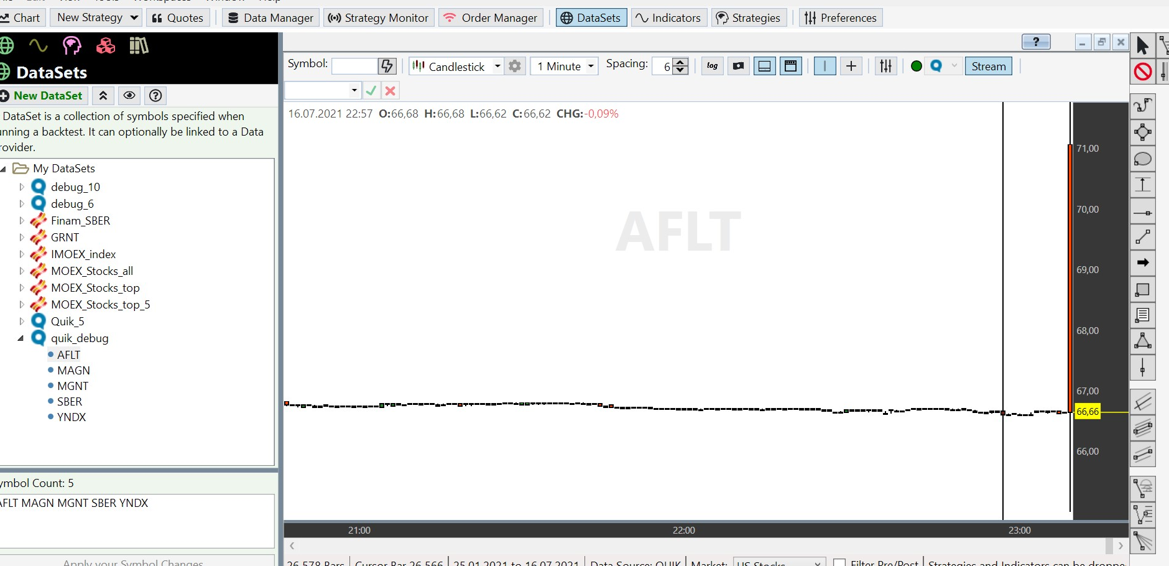Open the Data Manager tab
This screenshot has width=1169, height=566.
coord(270,17)
